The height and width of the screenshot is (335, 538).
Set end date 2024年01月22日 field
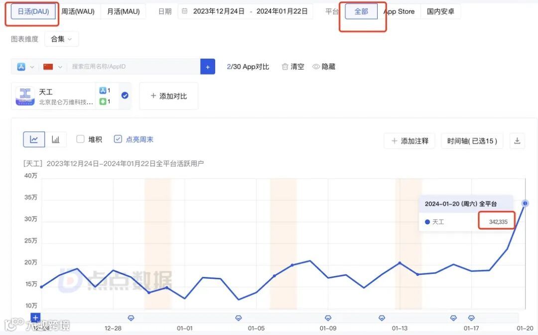click(281, 11)
